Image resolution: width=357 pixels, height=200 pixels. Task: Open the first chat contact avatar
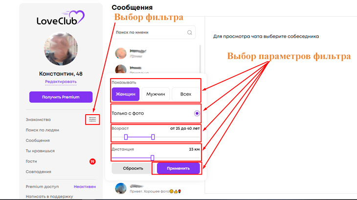click(x=121, y=53)
